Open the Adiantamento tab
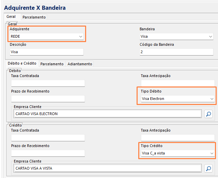218x178 pixels. click(79, 64)
